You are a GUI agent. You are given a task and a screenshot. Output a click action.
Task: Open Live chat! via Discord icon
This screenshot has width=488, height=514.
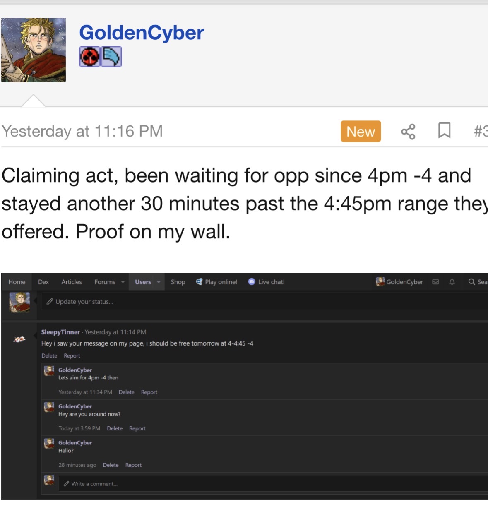coord(251,282)
